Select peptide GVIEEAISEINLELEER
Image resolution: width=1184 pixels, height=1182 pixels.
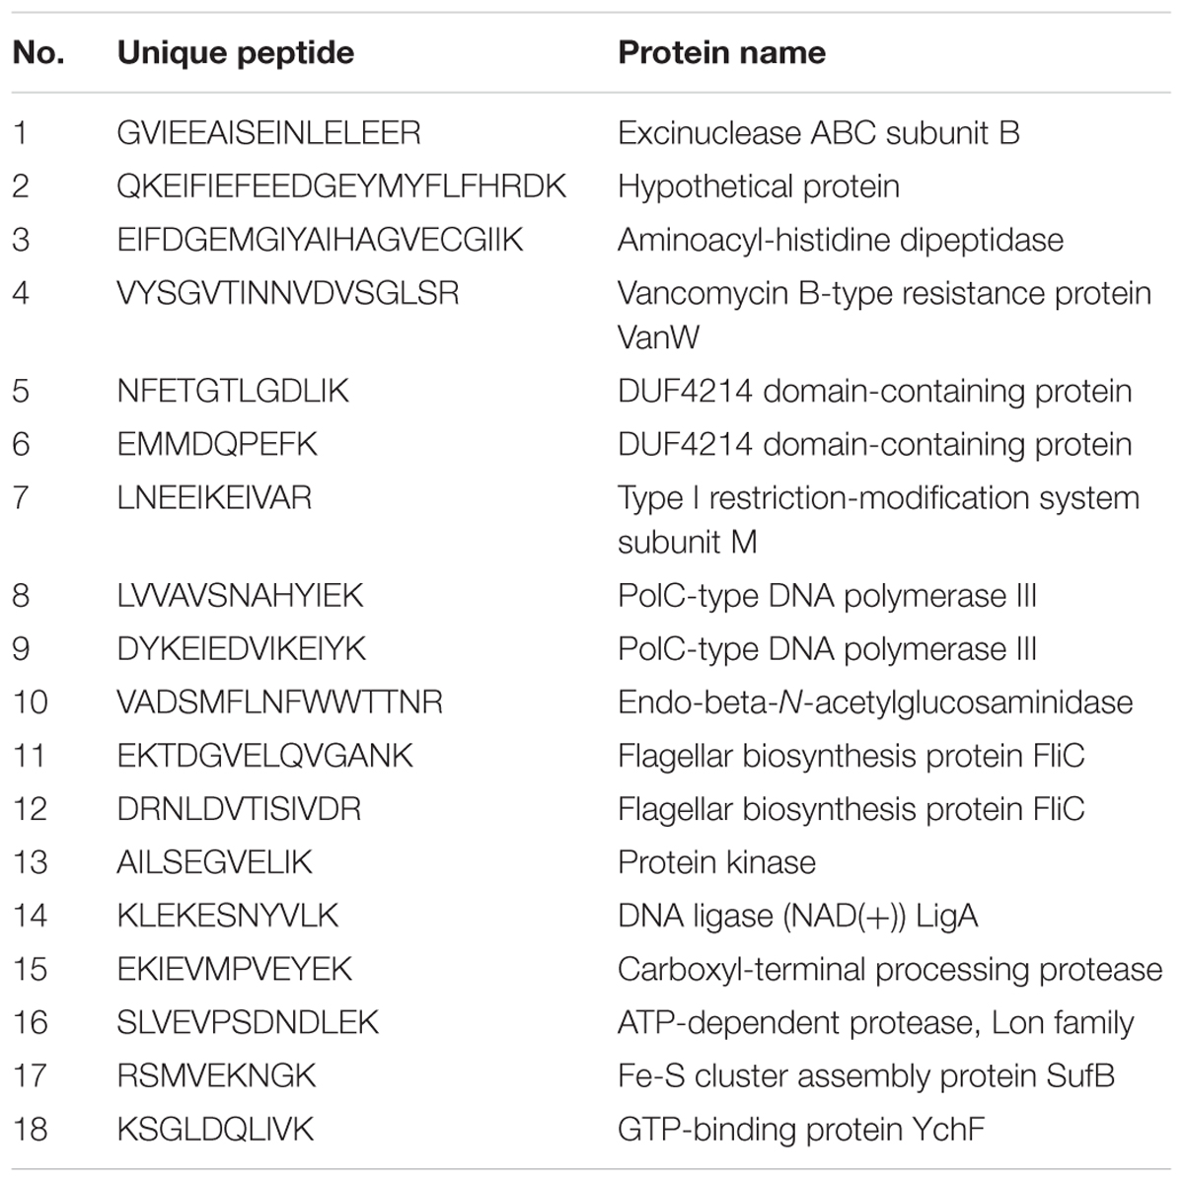[268, 133]
